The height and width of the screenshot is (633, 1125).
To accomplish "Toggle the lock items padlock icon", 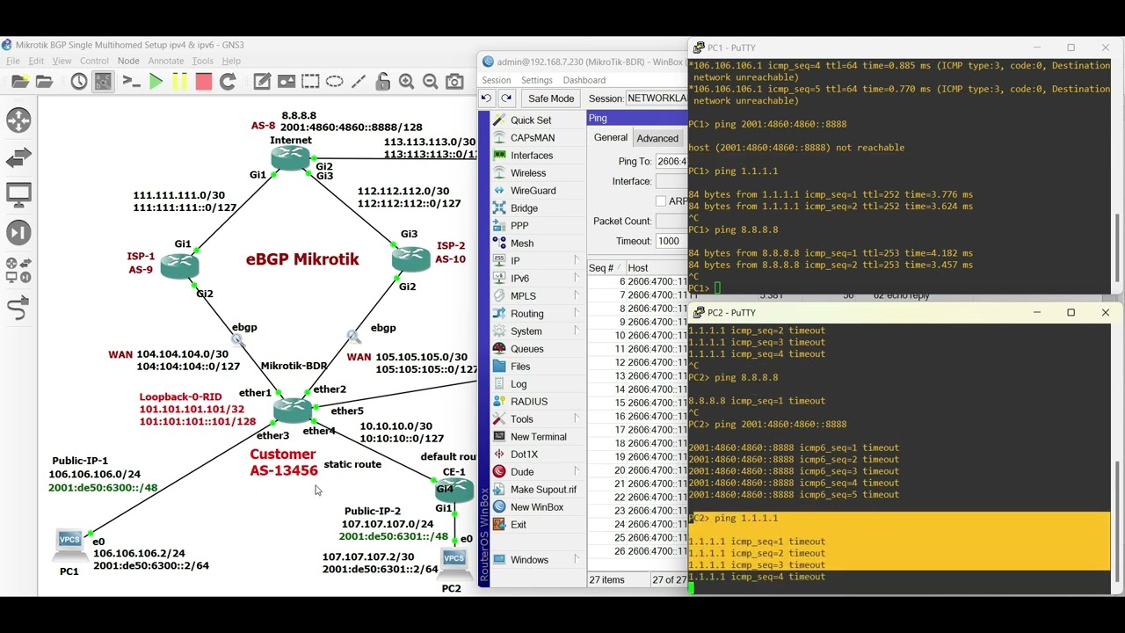I will click(x=382, y=82).
